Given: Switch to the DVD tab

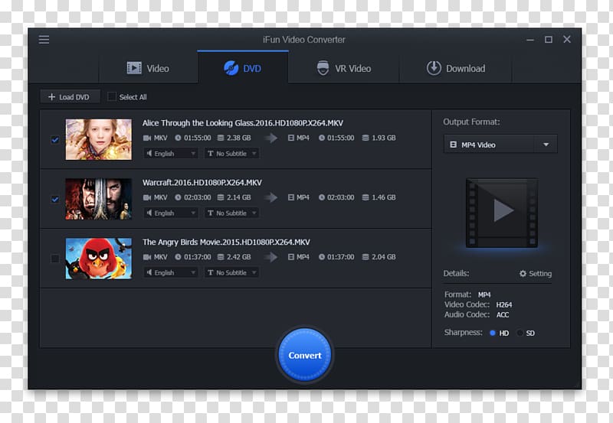Looking at the screenshot, I should click(243, 67).
